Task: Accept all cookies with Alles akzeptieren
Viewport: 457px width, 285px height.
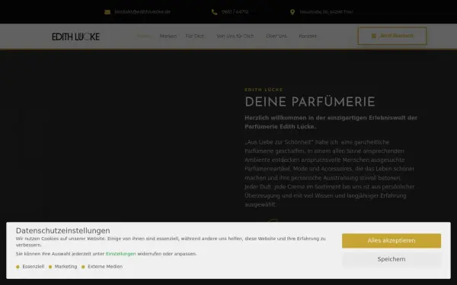Action: [x=391, y=240]
